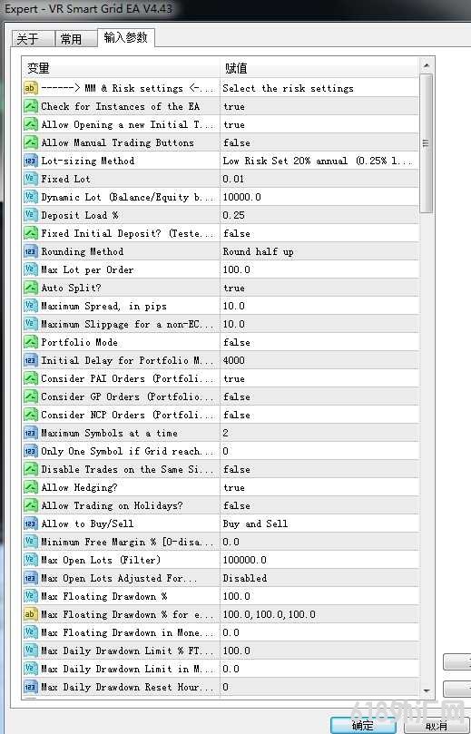Click the icon beside Fixed Lot variable
Image resolution: width=471 pixels, height=734 pixels.
[x=31, y=179]
